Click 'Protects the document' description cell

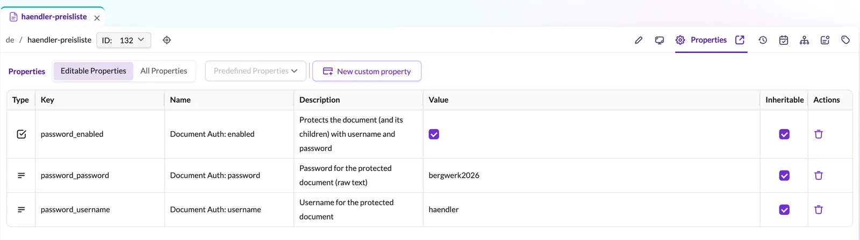(x=359, y=134)
